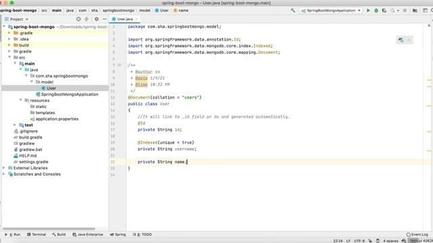
Task: Open the TODO tool window
Action: tap(142, 234)
